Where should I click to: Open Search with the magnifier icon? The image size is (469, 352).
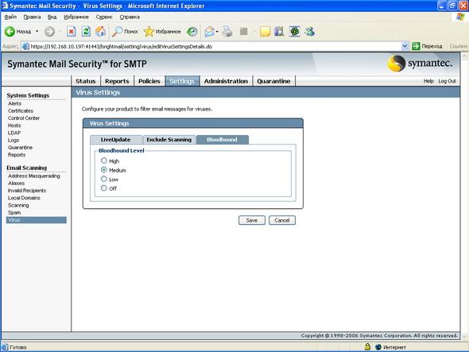117,32
